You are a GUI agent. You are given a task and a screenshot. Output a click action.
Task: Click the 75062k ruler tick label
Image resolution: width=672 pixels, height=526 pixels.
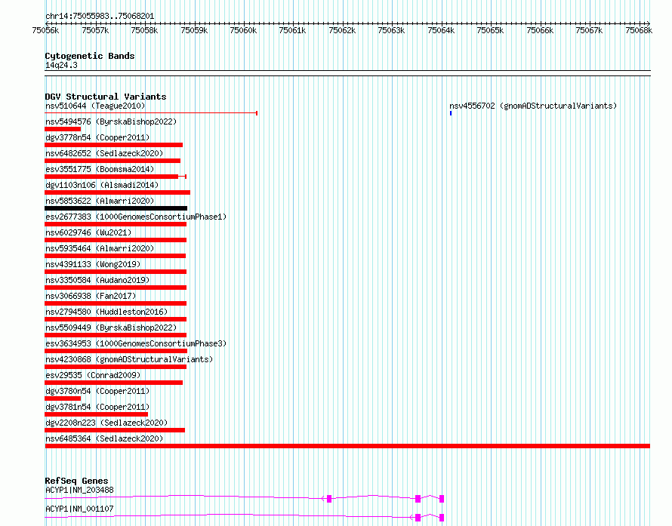(x=342, y=30)
